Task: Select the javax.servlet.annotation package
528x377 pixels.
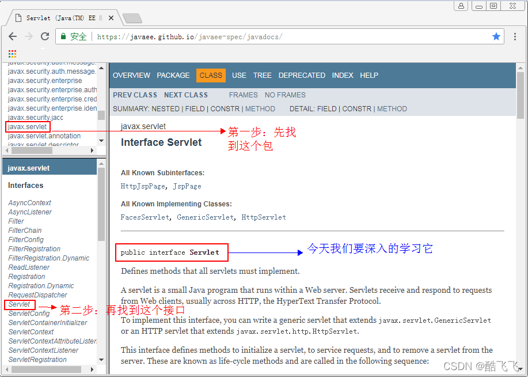Action: coord(44,136)
